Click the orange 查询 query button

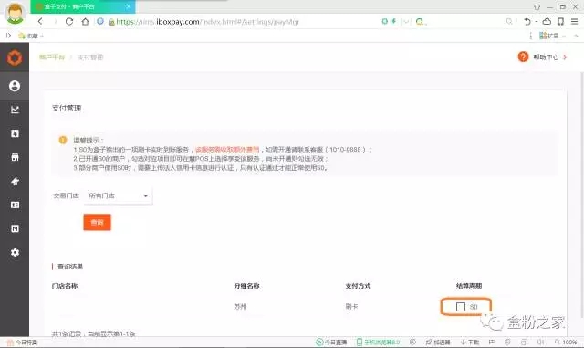(98, 222)
